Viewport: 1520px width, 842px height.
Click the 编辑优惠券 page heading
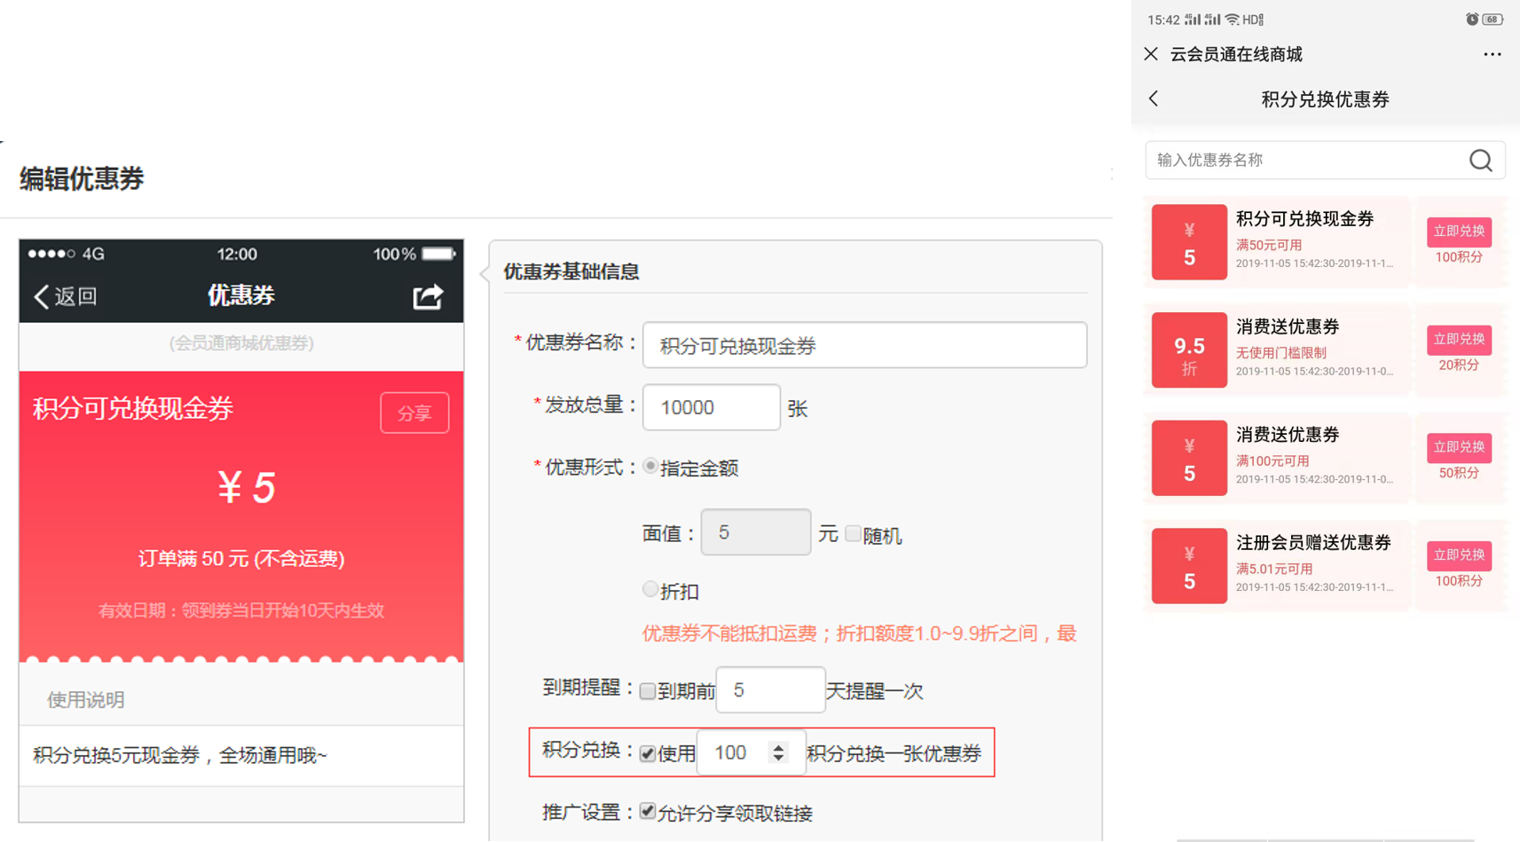pos(82,178)
